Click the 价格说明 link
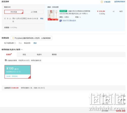The width and height of the screenshot is (127, 113). pos(107,2)
